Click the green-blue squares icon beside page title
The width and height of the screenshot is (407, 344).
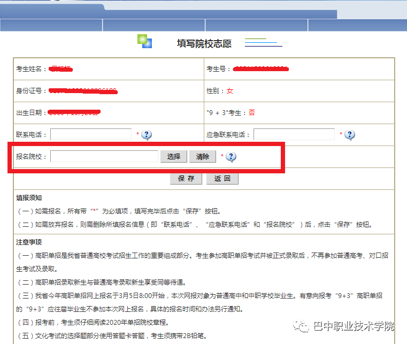click(144, 41)
